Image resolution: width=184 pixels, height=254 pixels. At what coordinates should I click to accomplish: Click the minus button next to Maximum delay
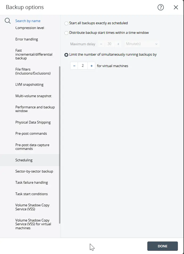pos(101,44)
